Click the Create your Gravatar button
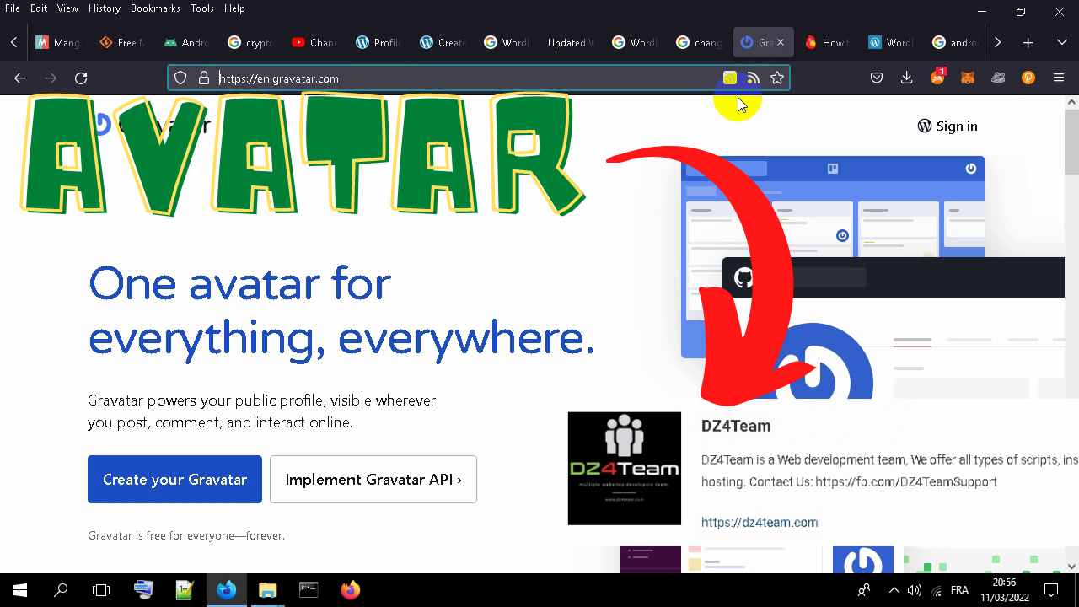Image resolution: width=1079 pixels, height=607 pixels. tap(174, 480)
